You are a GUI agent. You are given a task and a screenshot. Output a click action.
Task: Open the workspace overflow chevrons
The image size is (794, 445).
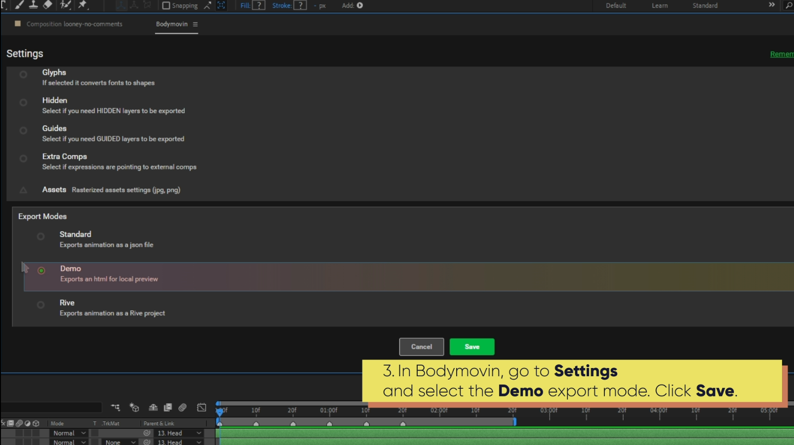(x=771, y=5)
